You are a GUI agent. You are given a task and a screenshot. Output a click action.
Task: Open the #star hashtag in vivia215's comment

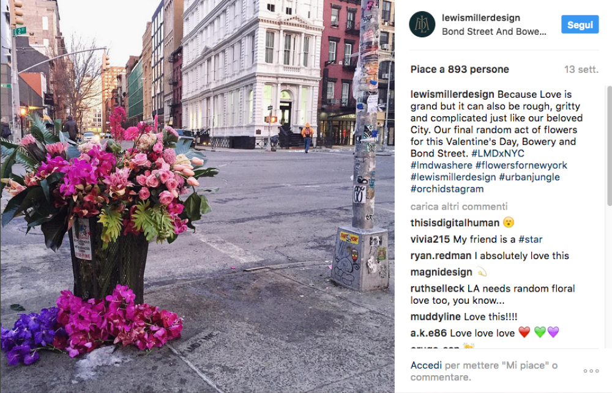[x=531, y=240]
